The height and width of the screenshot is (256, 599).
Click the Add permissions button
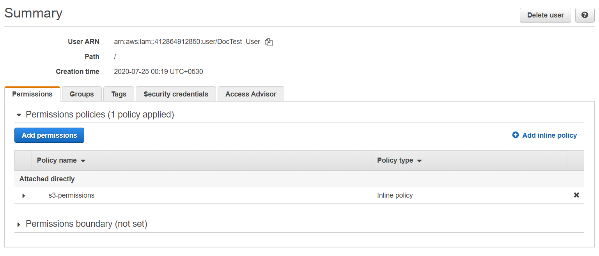pos(49,135)
